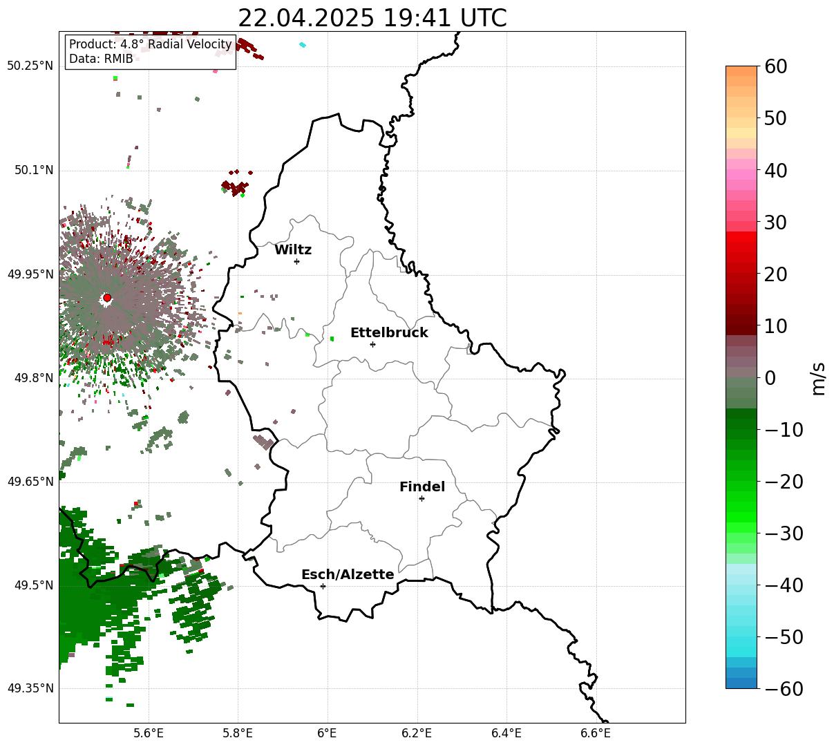Click the 49.95°N latitude label
Viewport: 834px width, 747px height.
[x=30, y=274]
